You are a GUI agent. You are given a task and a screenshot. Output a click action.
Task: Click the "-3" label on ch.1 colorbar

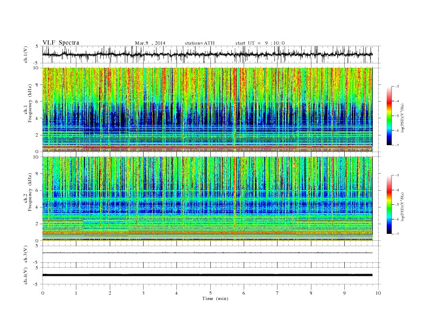point(397,87)
